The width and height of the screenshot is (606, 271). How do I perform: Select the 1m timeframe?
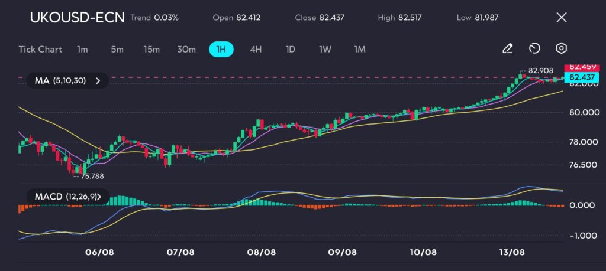82,50
